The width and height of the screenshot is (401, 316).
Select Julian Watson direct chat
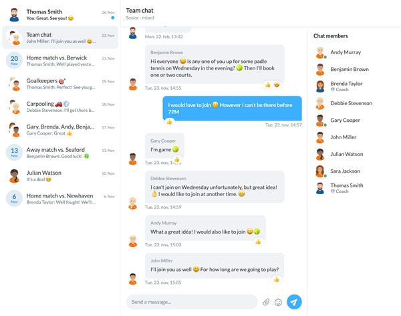click(60, 175)
